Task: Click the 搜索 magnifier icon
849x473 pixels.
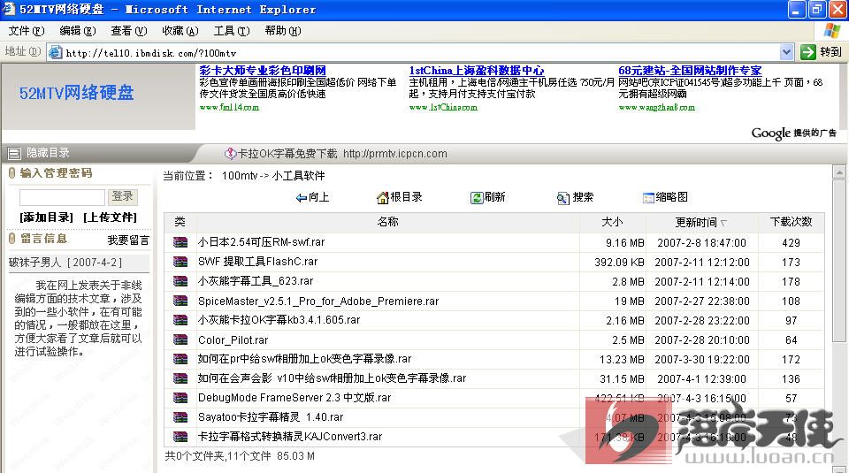Action: (x=563, y=198)
